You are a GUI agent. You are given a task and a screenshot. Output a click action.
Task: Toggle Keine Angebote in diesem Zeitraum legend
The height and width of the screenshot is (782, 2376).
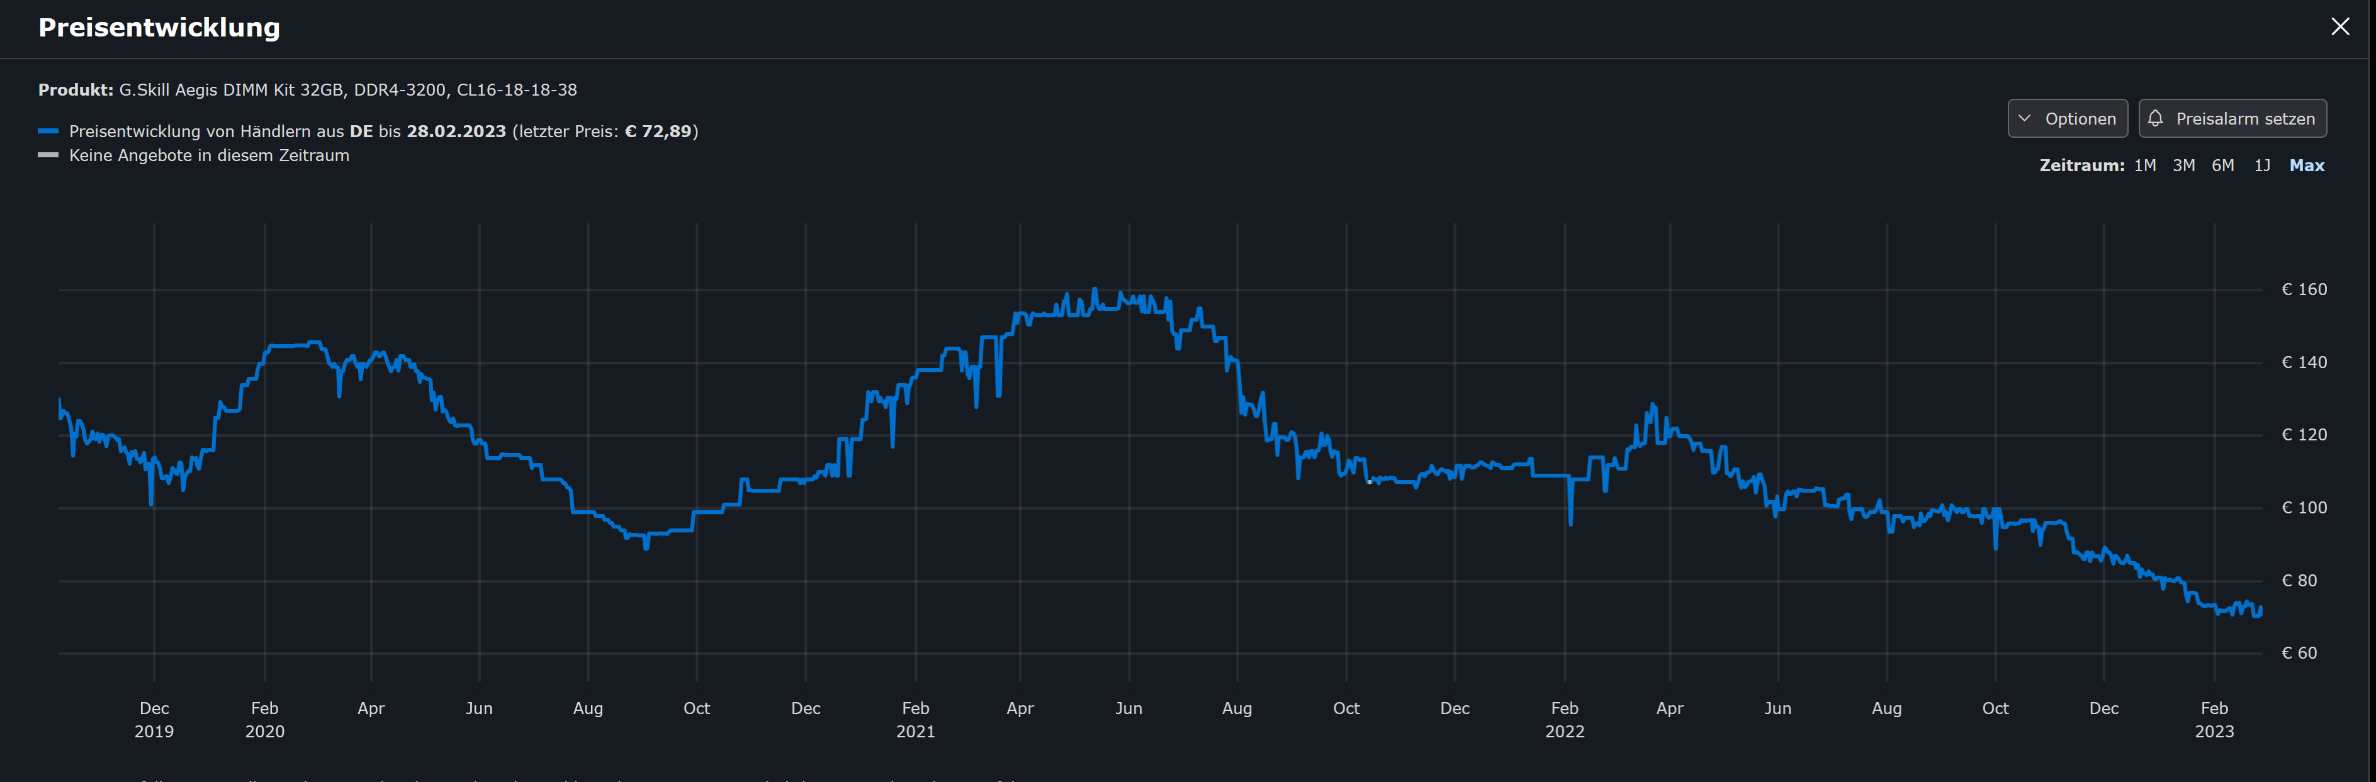(x=210, y=156)
